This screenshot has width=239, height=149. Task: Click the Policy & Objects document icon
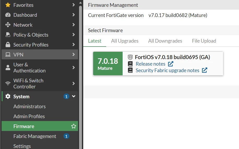(x=8, y=35)
